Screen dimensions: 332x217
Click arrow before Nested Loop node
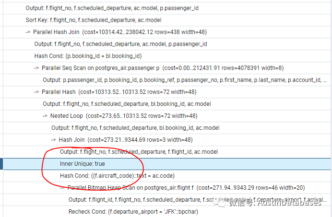45,116
